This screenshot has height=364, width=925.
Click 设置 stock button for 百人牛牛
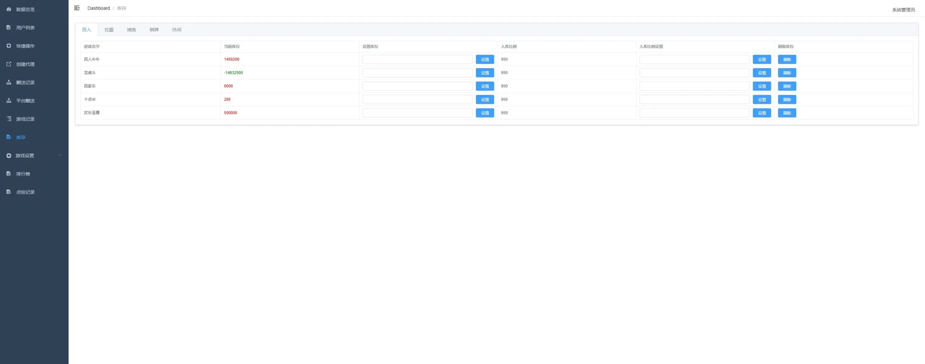(485, 59)
